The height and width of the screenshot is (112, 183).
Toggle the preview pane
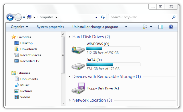pos(161,27)
